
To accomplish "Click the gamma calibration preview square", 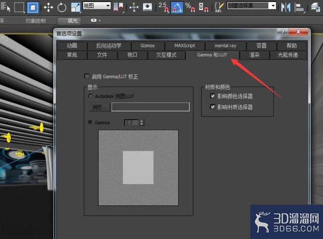I will click(x=138, y=167).
